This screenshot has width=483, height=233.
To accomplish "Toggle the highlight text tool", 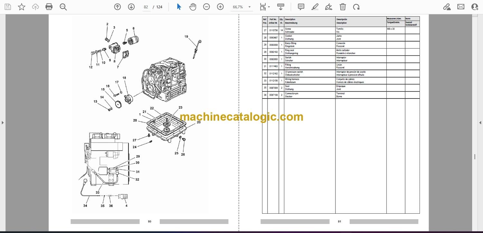I will coord(315,7).
